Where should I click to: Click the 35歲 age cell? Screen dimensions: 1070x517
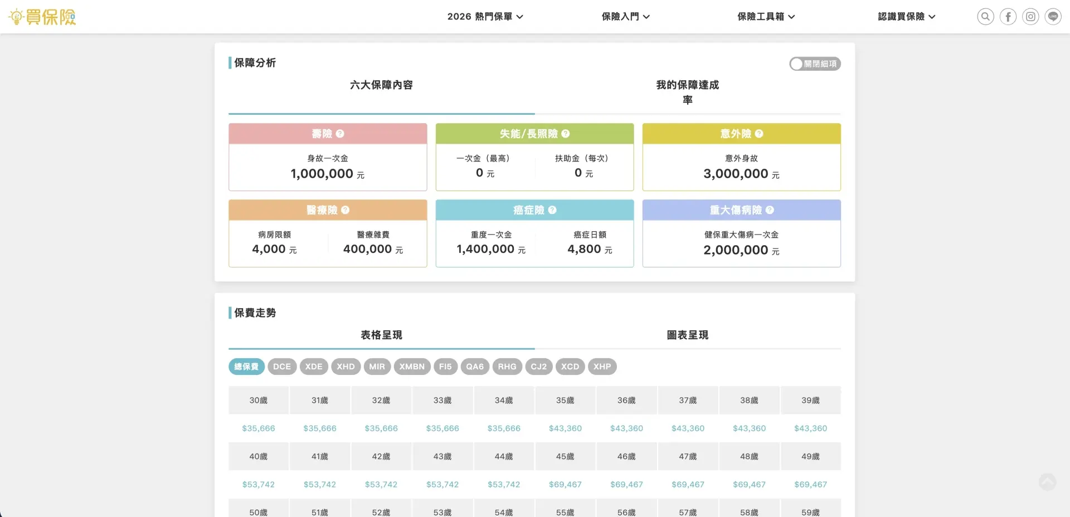click(565, 401)
